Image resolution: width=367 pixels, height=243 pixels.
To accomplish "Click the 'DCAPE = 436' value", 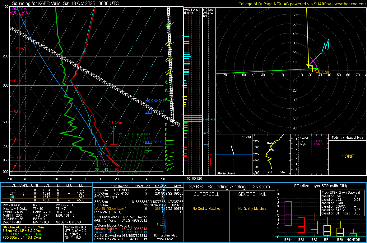I will [x=13, y=219].
